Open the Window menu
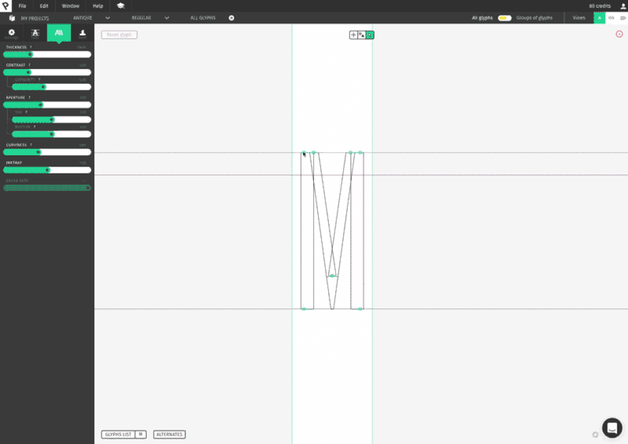The height and width of the screenshot is (444, 628). 70,6
